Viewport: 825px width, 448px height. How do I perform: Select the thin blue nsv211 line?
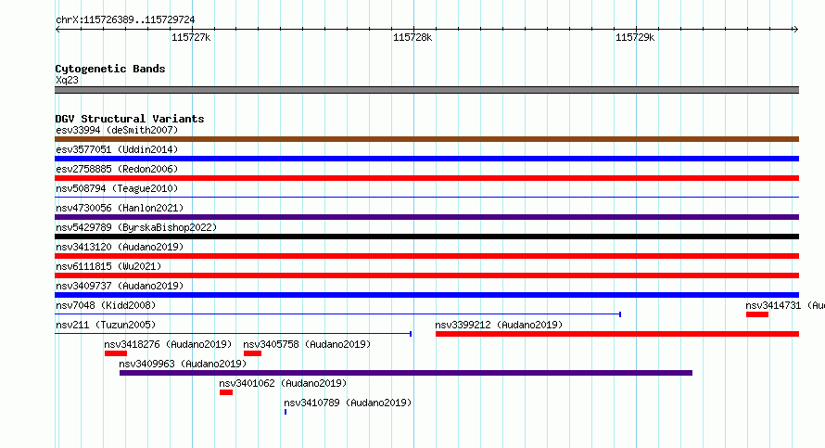[x=233, y=334]
